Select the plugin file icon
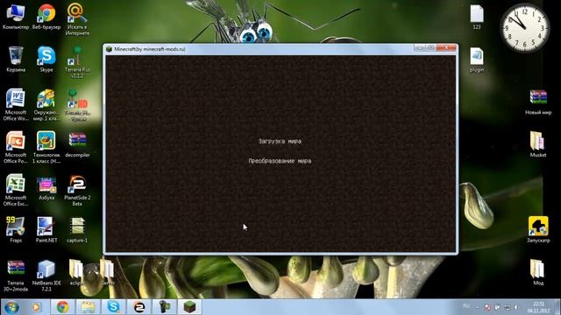Viewport: 561px width, 315px height. [x=477, y=59]
